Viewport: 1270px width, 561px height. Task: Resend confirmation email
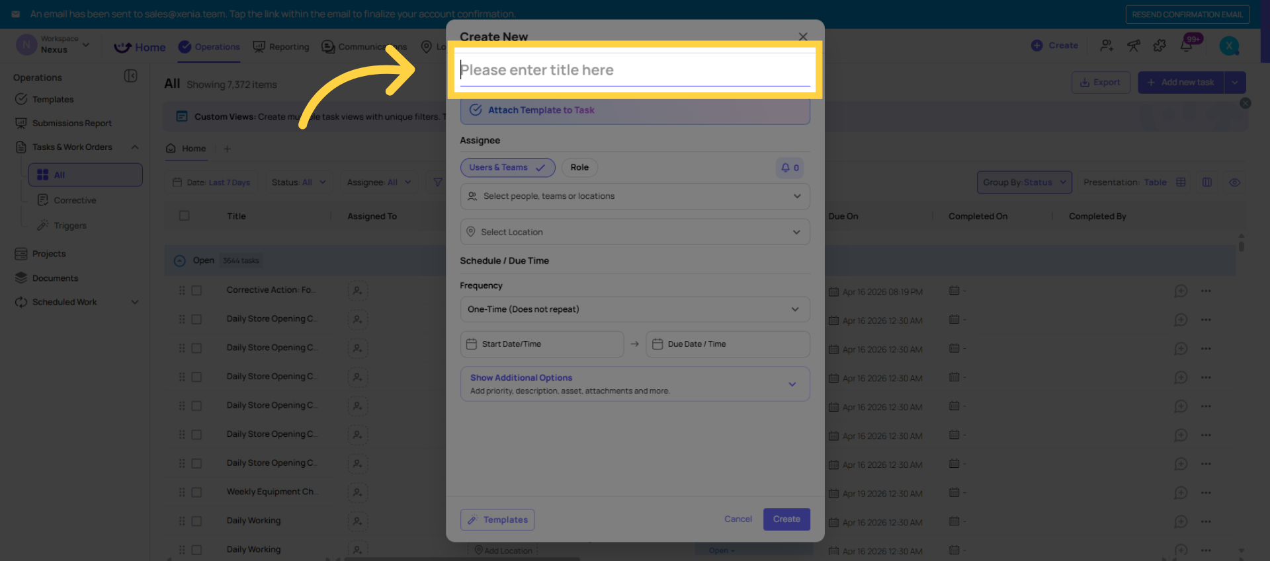point(1187,15)
